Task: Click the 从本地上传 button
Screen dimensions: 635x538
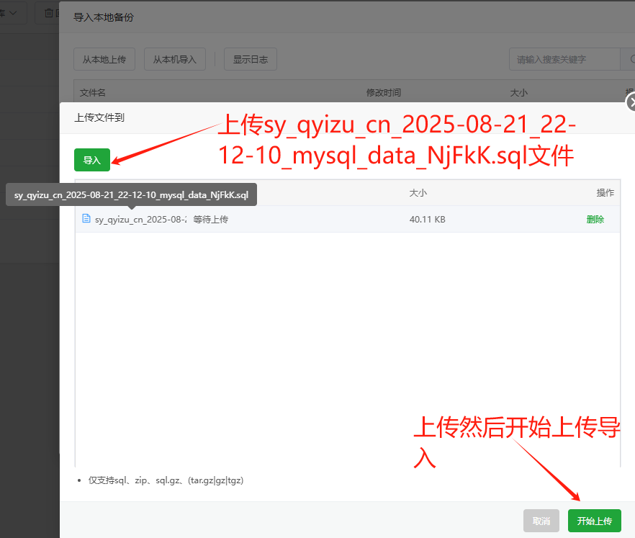Action: (104, 59)
